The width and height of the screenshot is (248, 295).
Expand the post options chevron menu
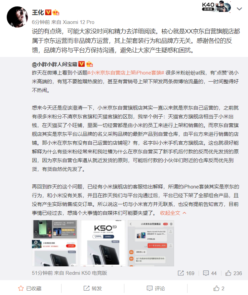[x=239, y=9]
